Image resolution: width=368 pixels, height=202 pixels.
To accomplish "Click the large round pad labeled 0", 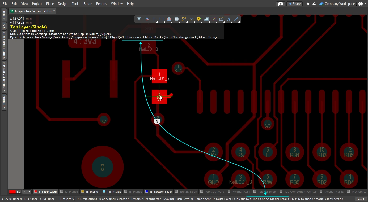I will [103, 167].
